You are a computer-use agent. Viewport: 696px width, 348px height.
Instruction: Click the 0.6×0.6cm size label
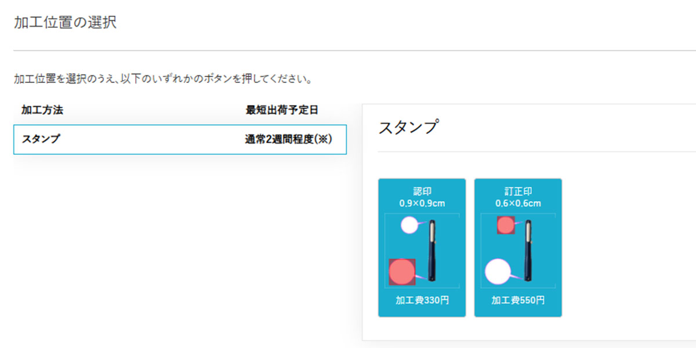518,204
